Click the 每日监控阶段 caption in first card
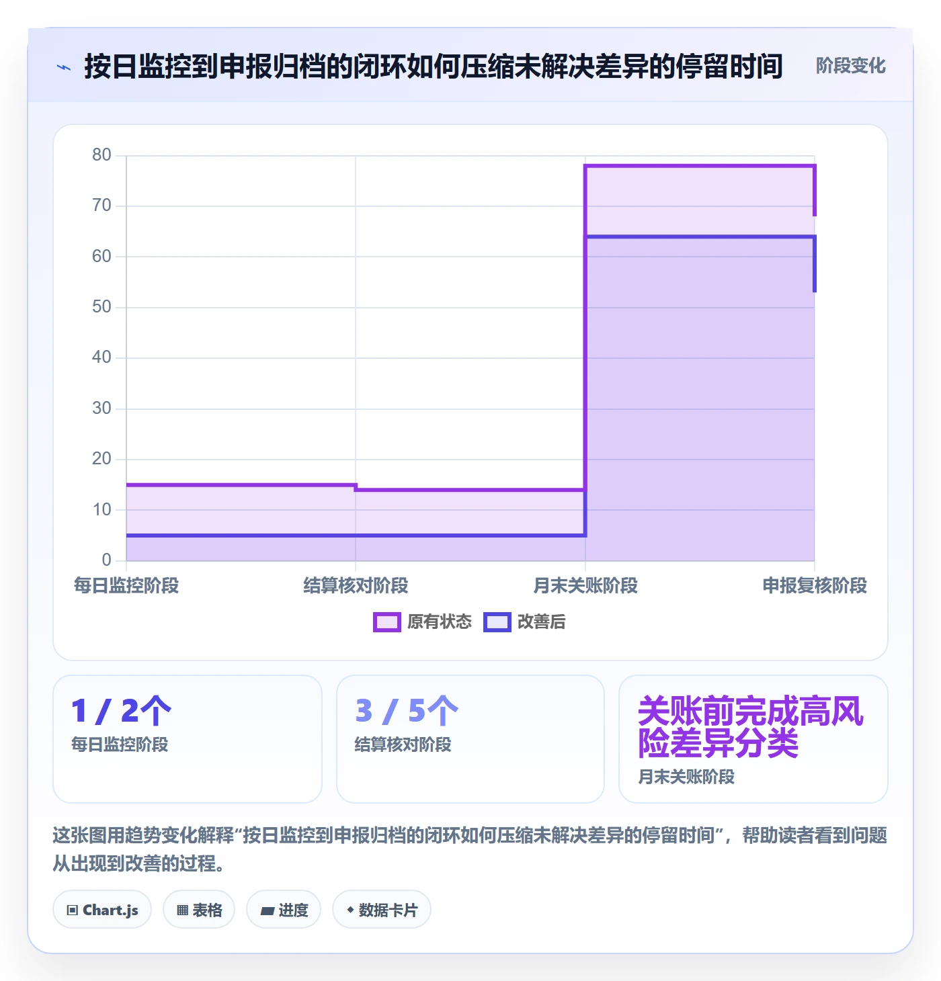941x981 pixels. point(120,744)
